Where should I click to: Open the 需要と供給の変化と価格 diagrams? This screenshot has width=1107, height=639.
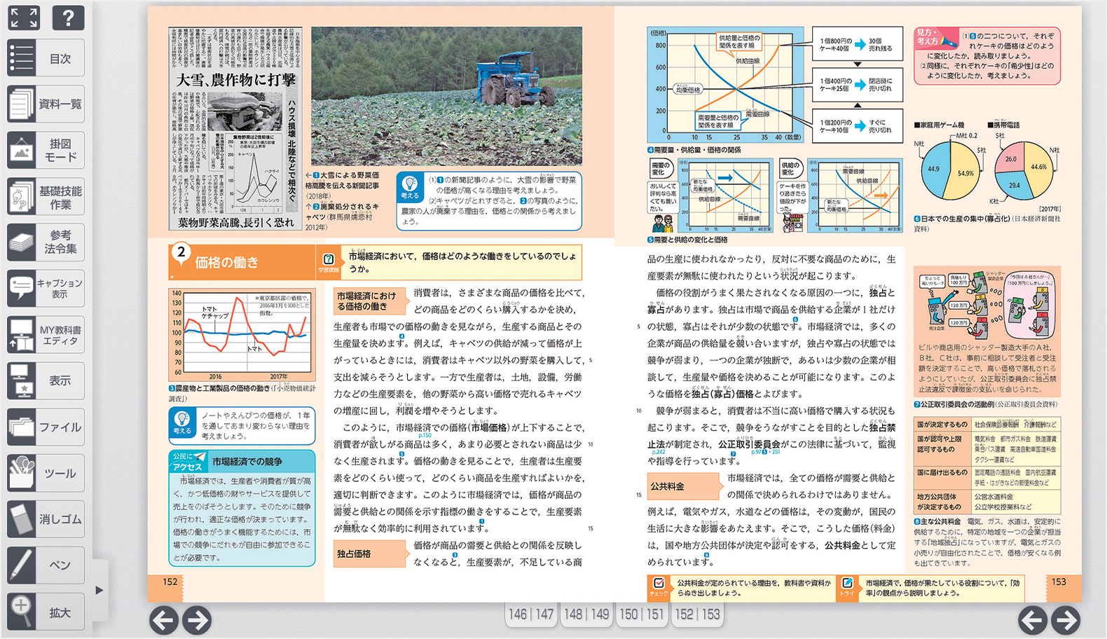[774, 195]
